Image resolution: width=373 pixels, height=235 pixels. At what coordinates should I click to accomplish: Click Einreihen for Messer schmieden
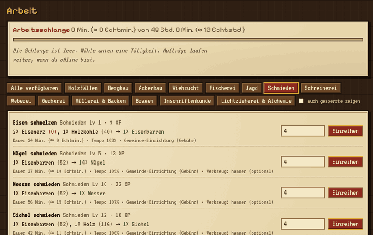pyautogui.click(x=345, y=193)
